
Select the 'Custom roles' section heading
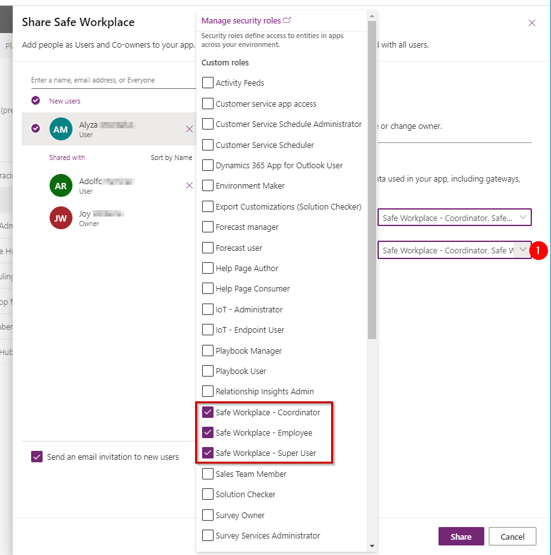pos(225,63)
